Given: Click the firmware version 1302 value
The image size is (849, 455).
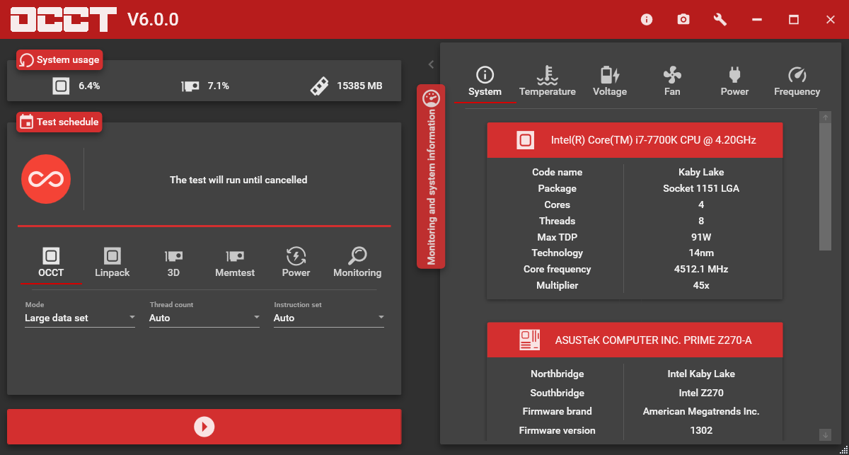Looking at the screenshot, I should tap(701, 430).
